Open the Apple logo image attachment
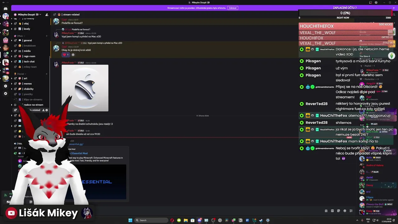 pyautogui.click(x=85, y=88)
